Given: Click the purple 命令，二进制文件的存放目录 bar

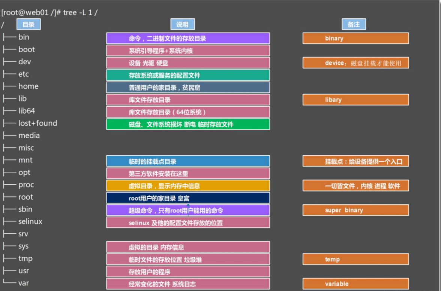Looking at the screenshot, I should (x=188, y=38).
